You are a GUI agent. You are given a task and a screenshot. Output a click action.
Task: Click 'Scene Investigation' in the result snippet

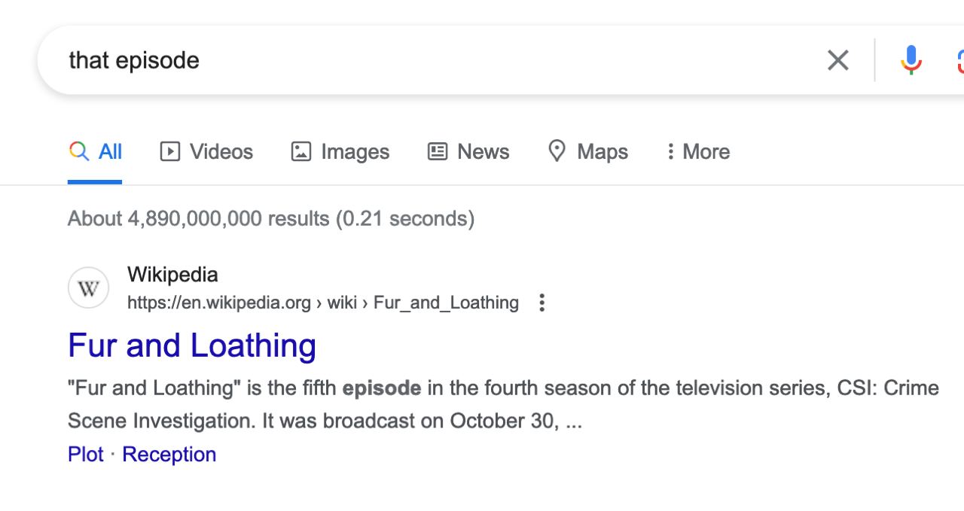(162, 421)
